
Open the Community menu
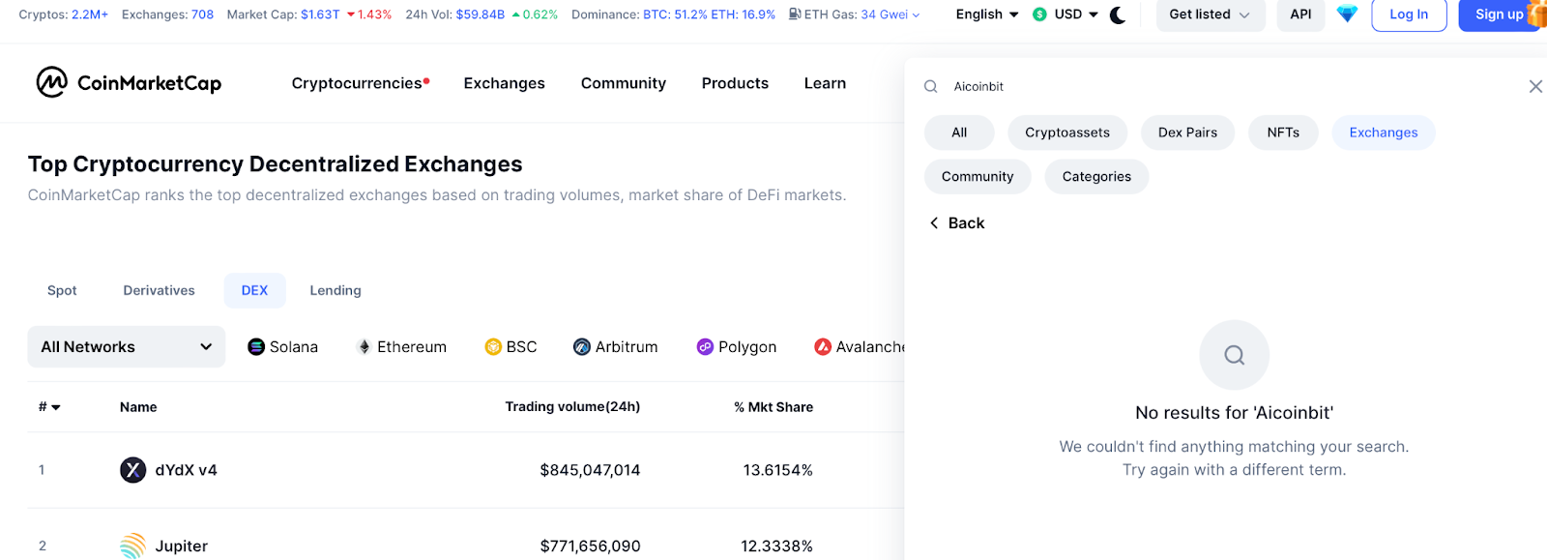click(624, 83)
